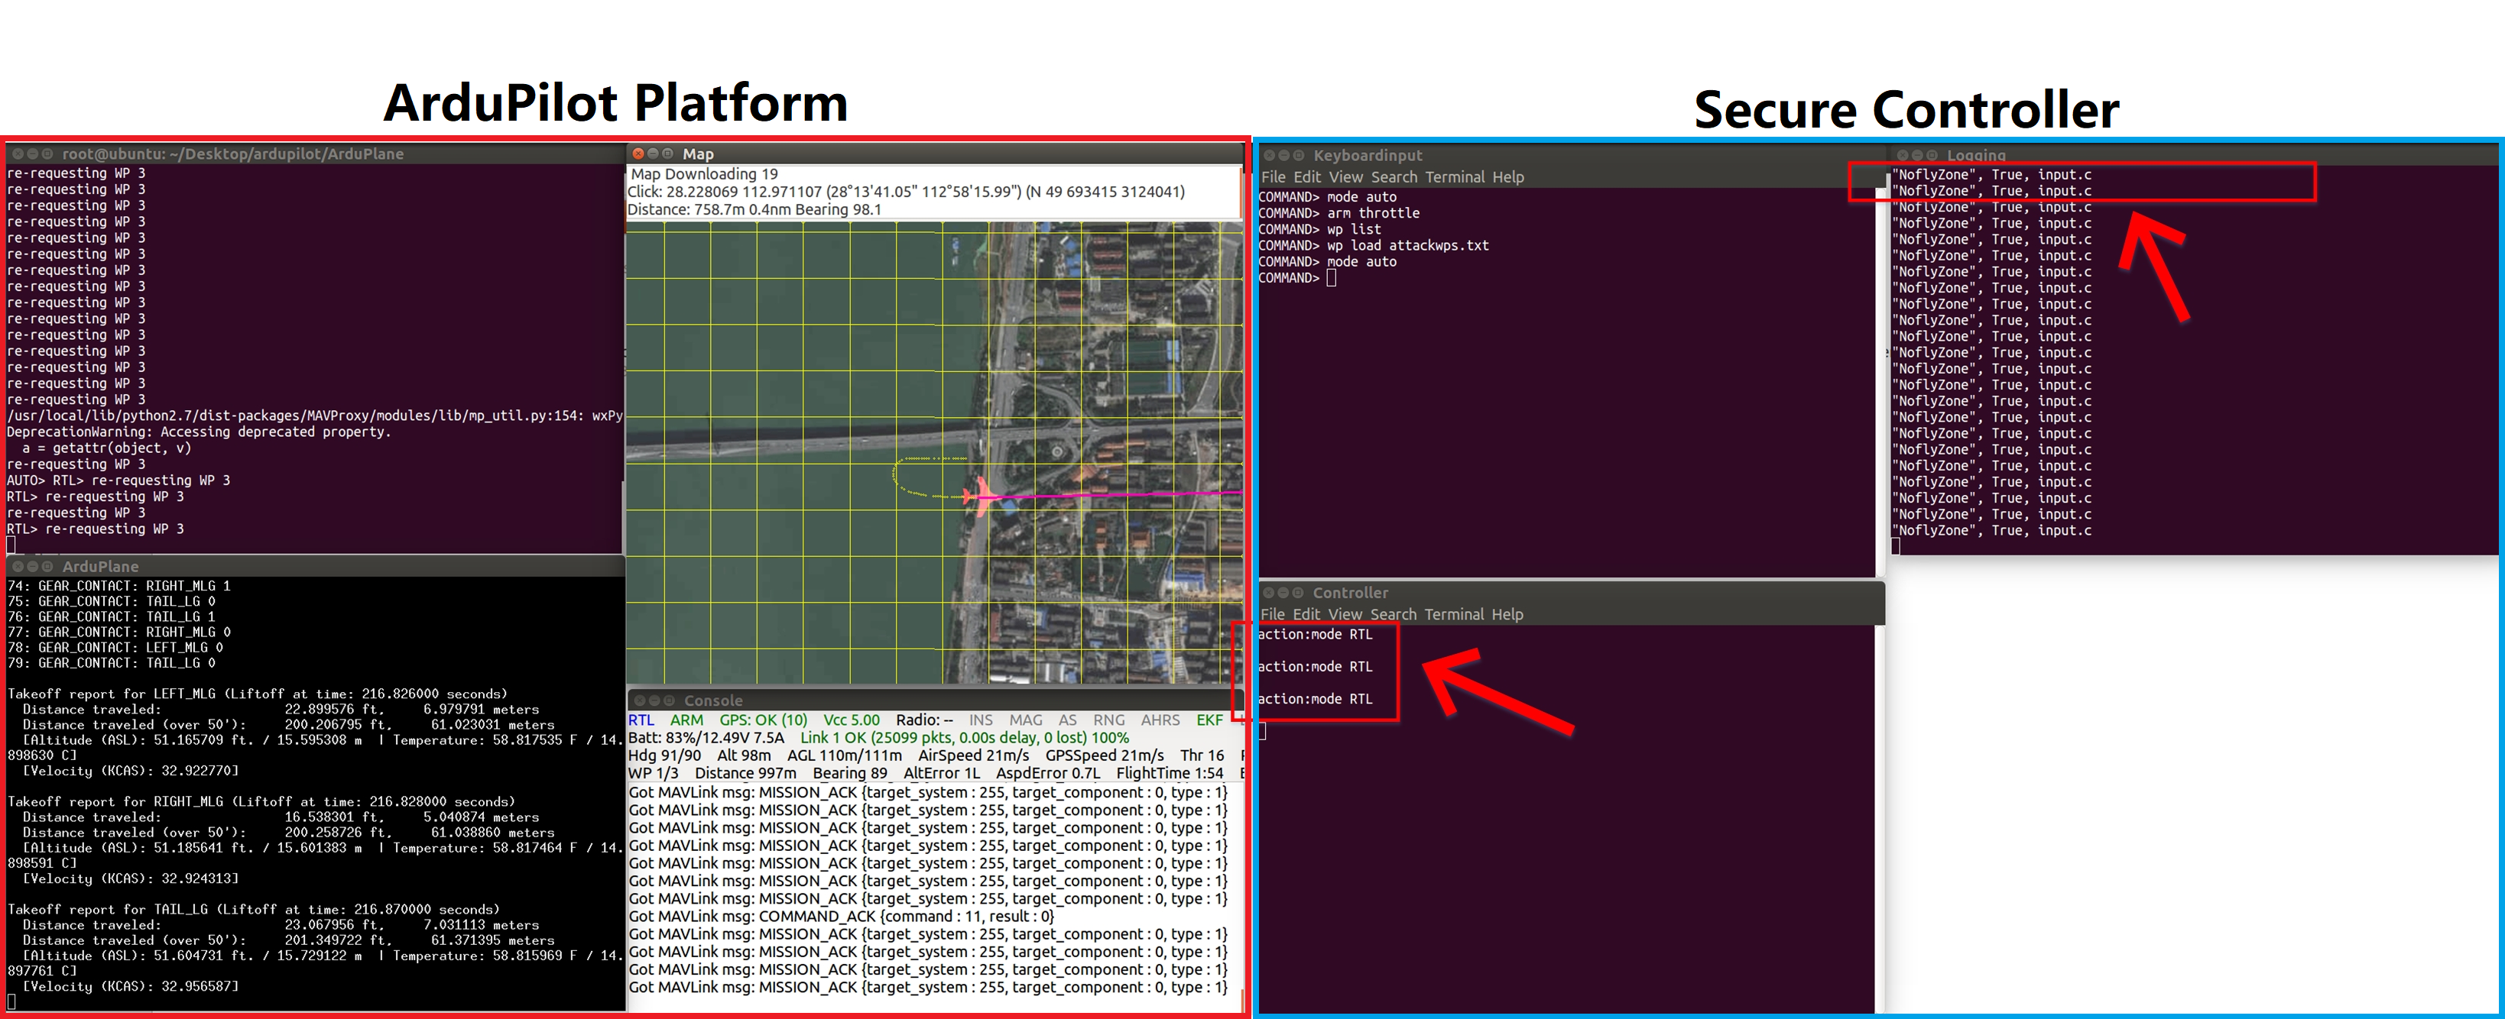Minimize the Map window

(x=653, y=154)
